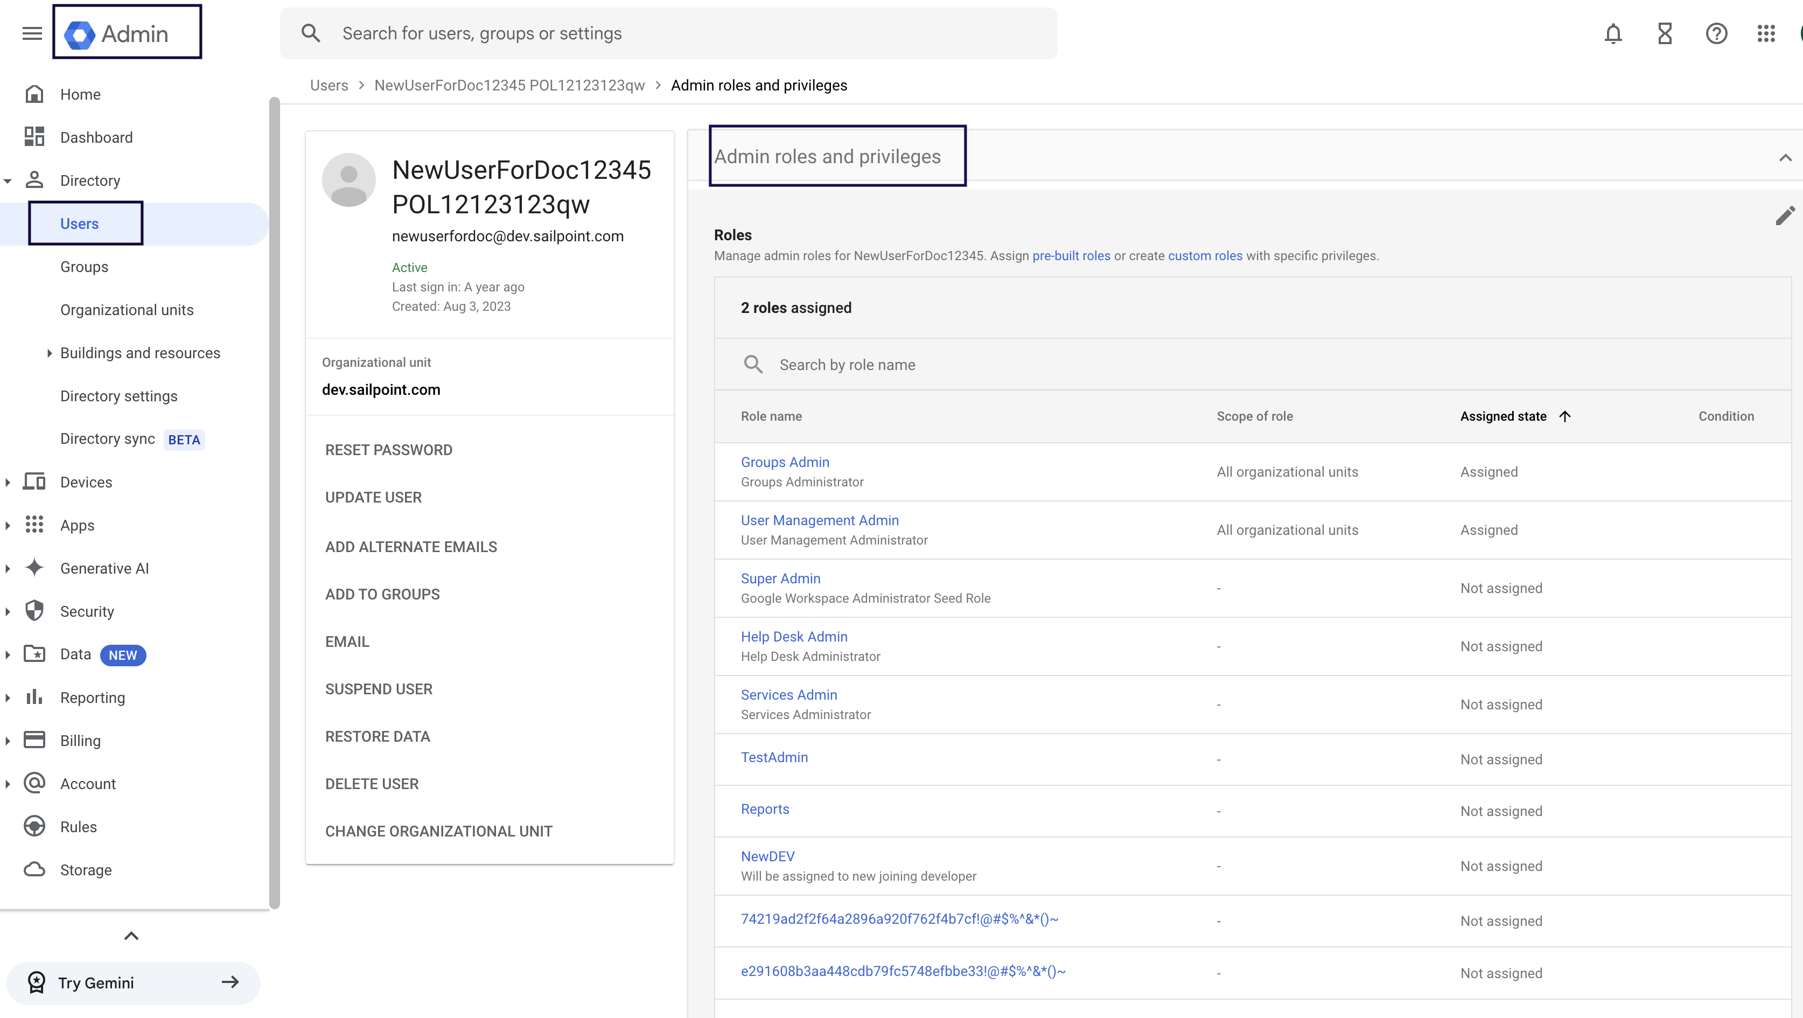The height and width of the screenshot is (1018, 1803).
Task: Open the help question mark icon
Action: pos(1716,33)
